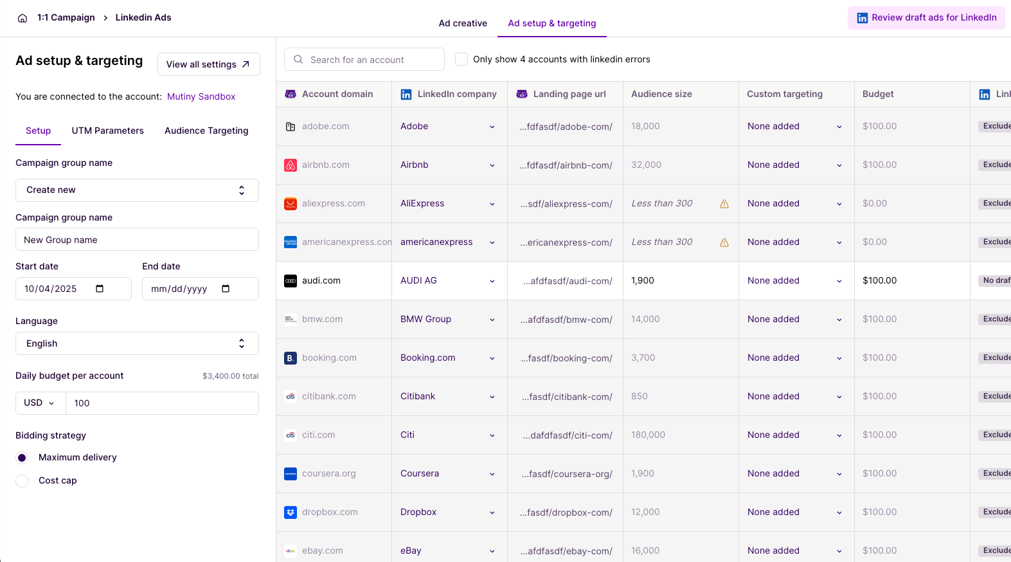Expand the Dropbox LinkedIn company dropdown
The height and width of the screenshot is (562, 1011).
click(492, 512)
